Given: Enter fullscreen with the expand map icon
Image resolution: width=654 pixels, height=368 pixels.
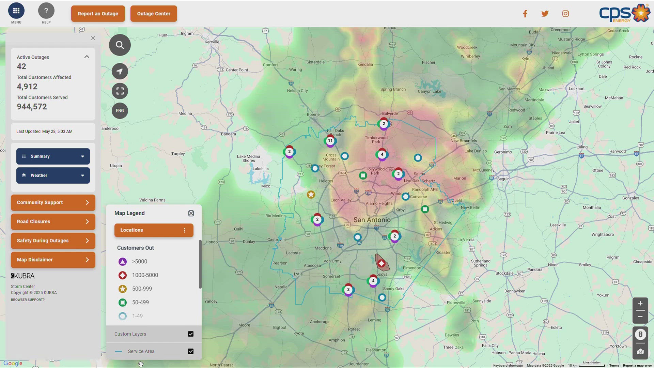Looking at the screenshot, I should [x=120, y=91].
